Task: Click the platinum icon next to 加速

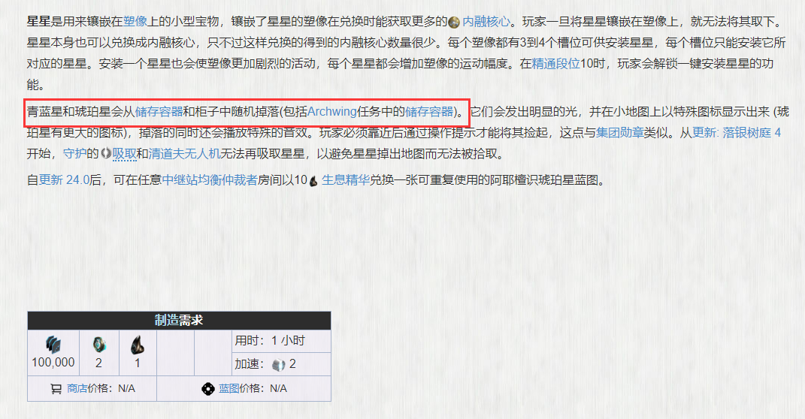Action: 278,365
